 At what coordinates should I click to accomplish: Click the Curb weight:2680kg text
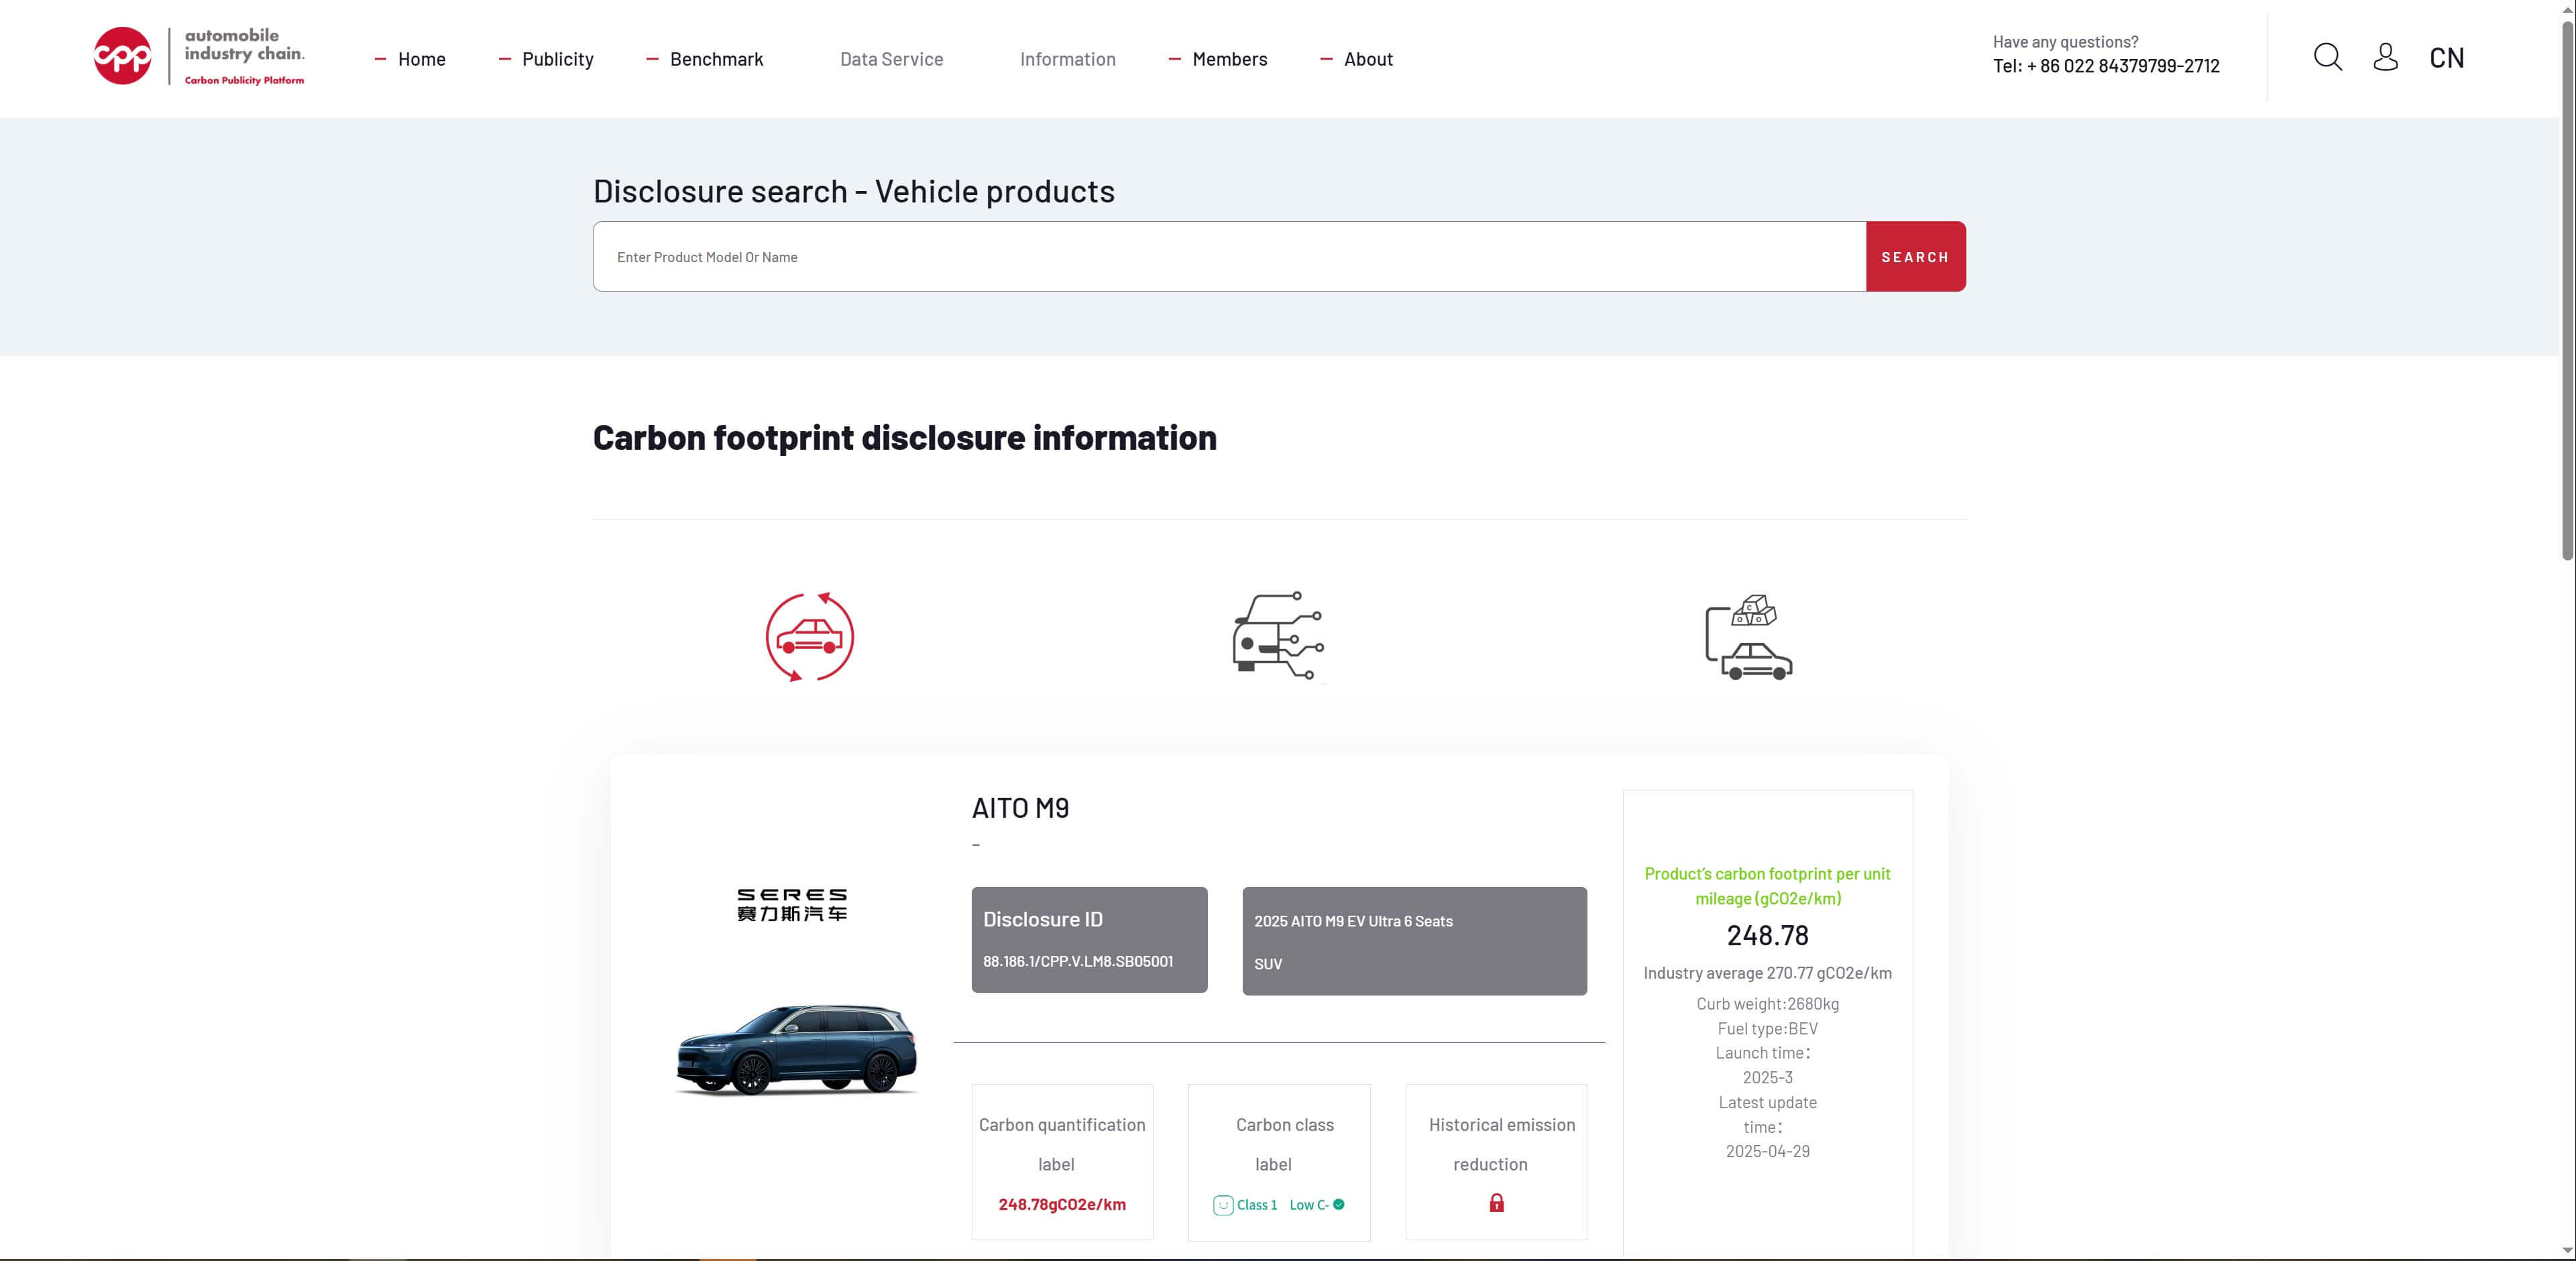[1767, 1004]
